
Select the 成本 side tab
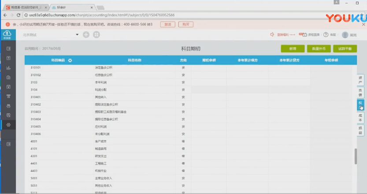click(360, 117)
